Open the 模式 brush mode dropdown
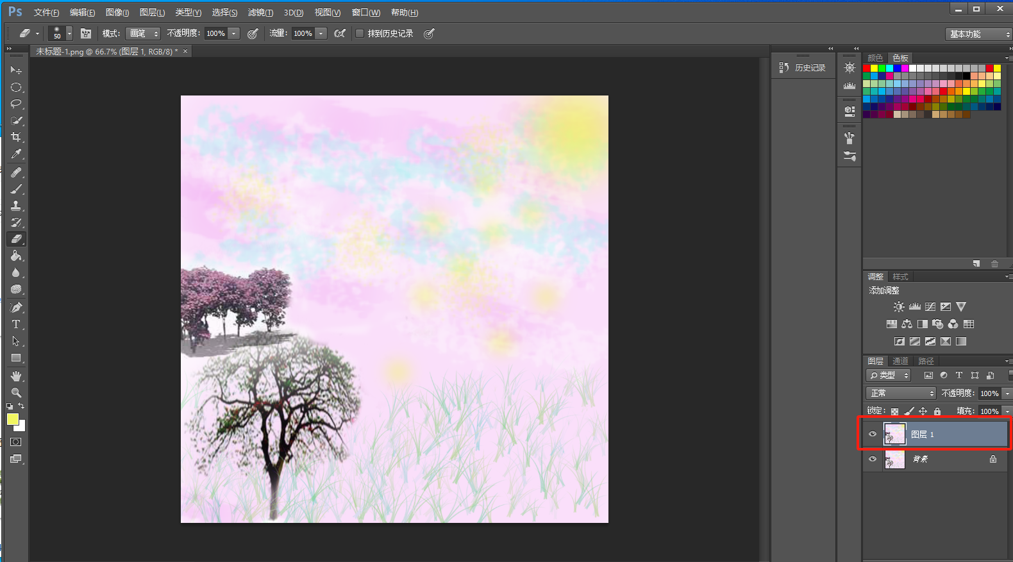Viewport: 1013px width, 562px height. (142, 33)
